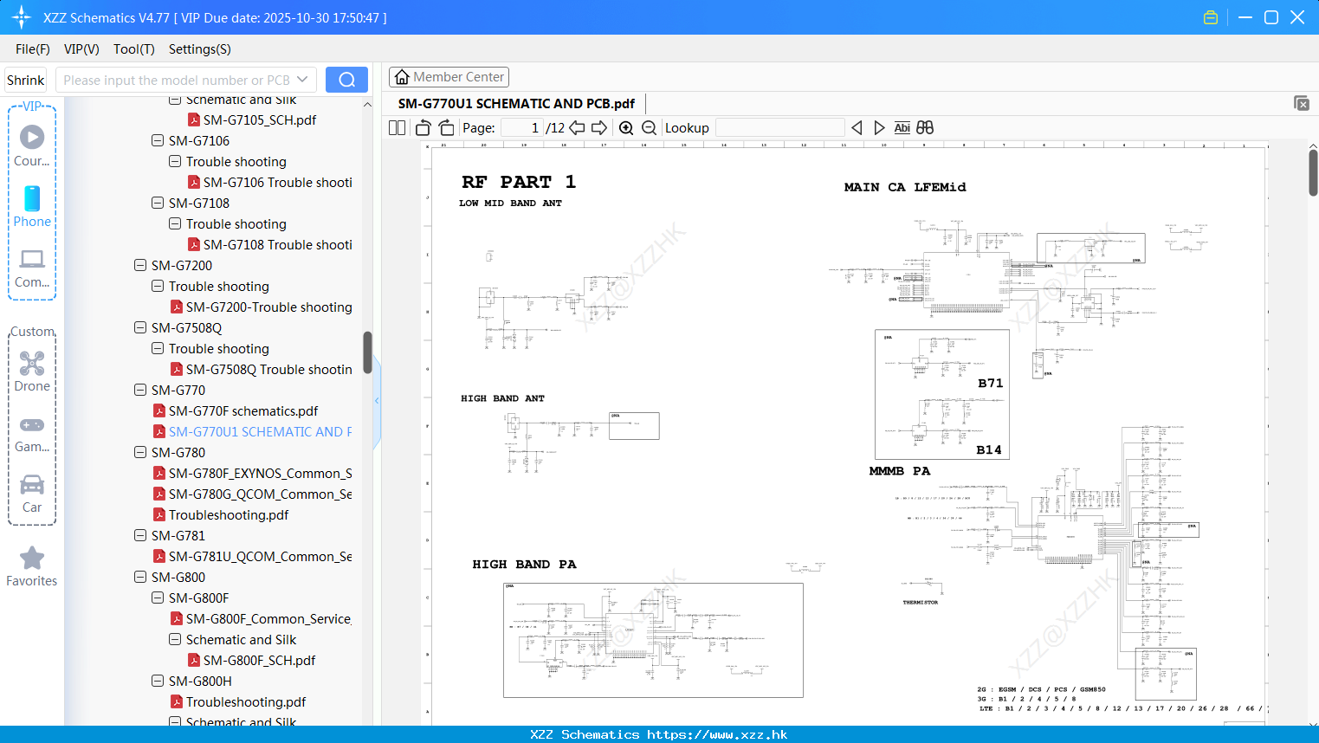Viewport: 1319px width, 743px height.
Task: Open the VIP(V) menu
Action: click(x=81, y=49)
